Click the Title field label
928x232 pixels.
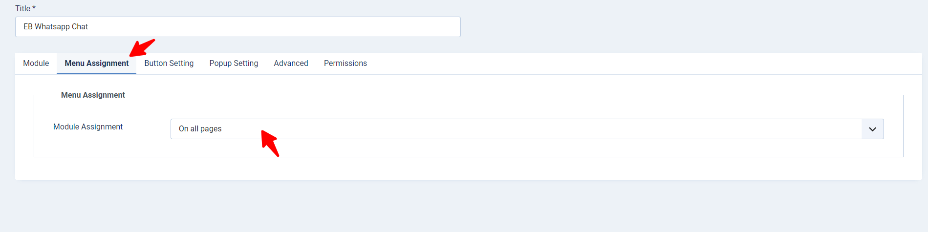(x=22, y=8)
